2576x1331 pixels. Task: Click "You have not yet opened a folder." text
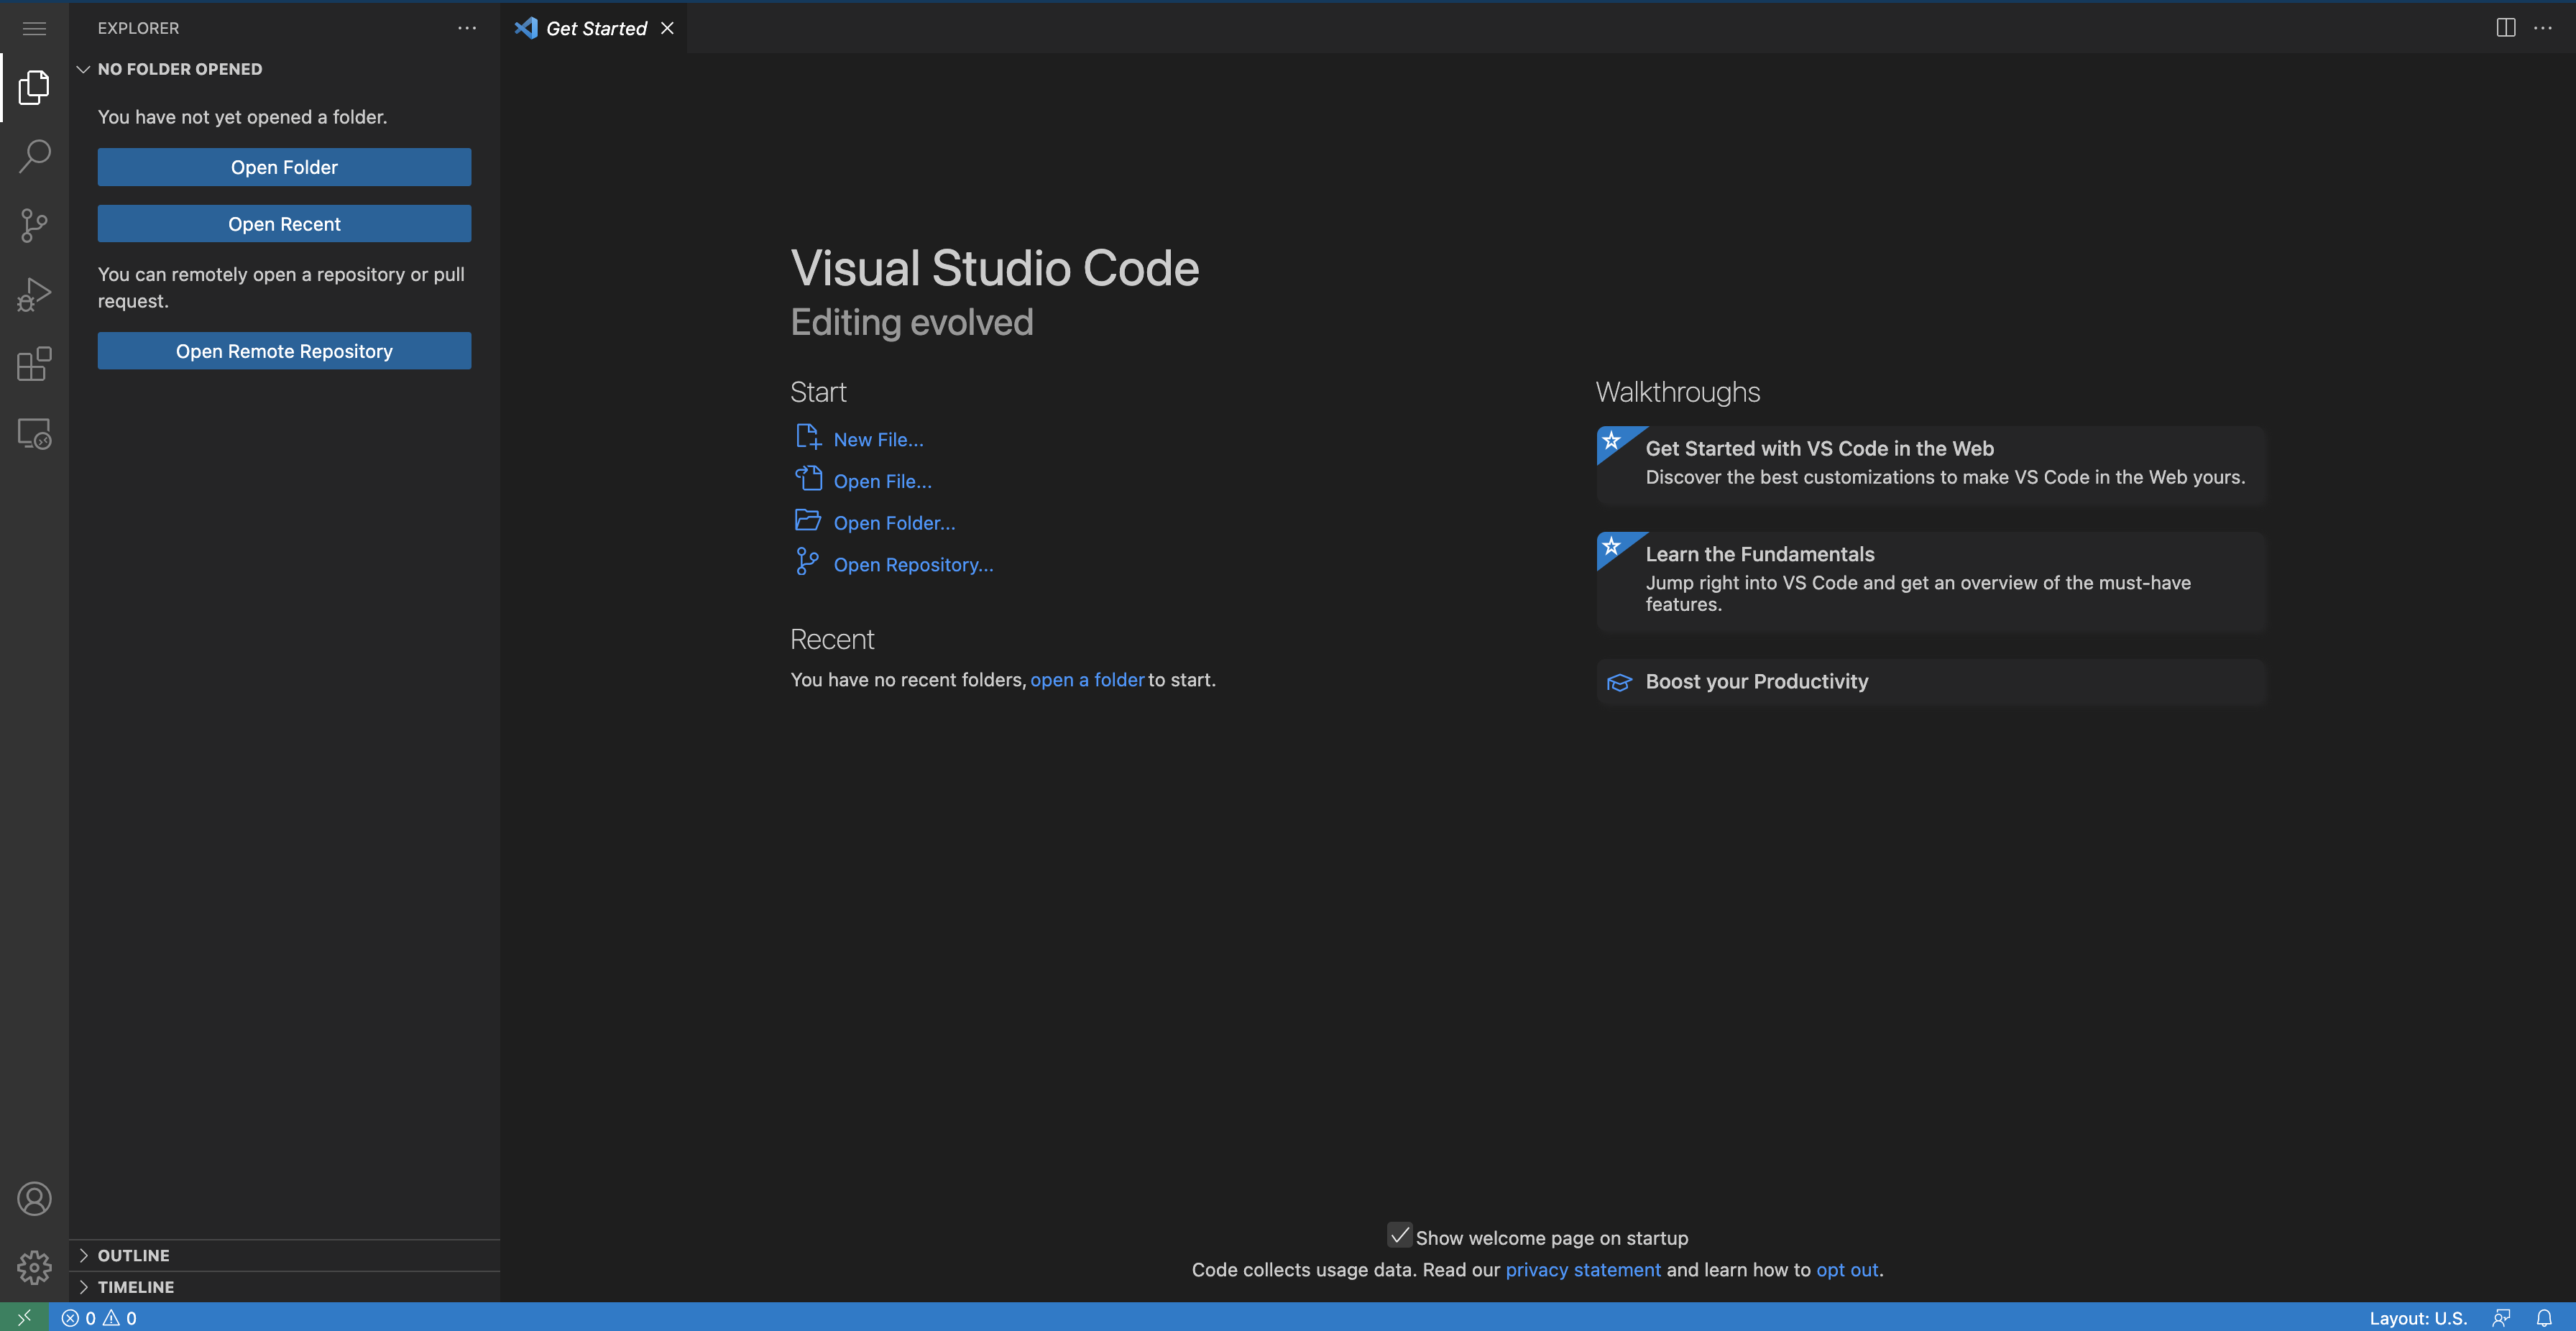(242, 117)
